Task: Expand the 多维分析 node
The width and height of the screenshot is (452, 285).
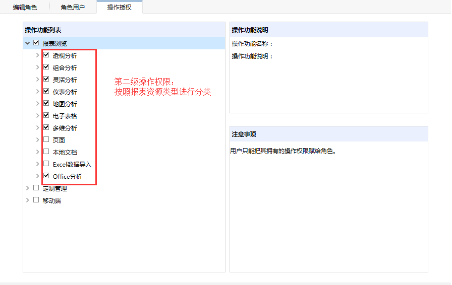Action: (37, 128)
